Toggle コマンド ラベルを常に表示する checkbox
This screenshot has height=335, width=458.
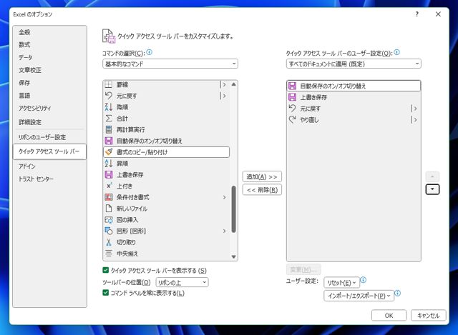pyautogui.click(x=106, y=292)
